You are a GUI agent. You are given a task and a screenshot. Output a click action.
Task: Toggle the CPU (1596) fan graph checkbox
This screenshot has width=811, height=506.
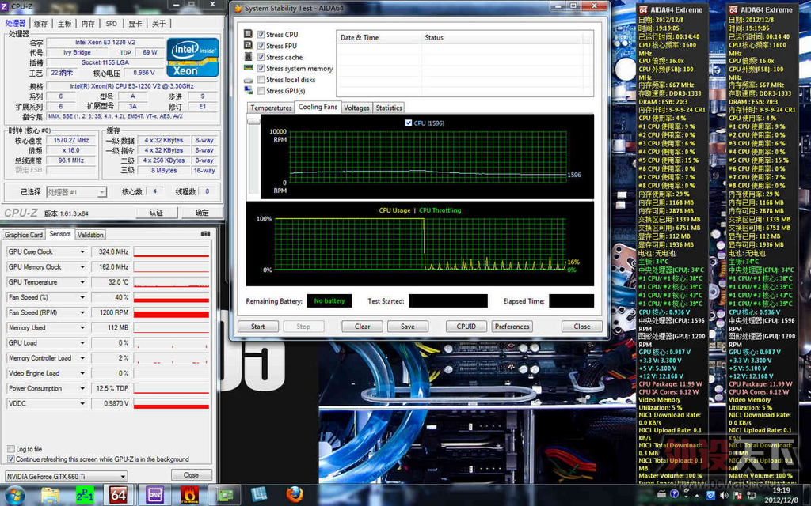click(x=409, y=123)
